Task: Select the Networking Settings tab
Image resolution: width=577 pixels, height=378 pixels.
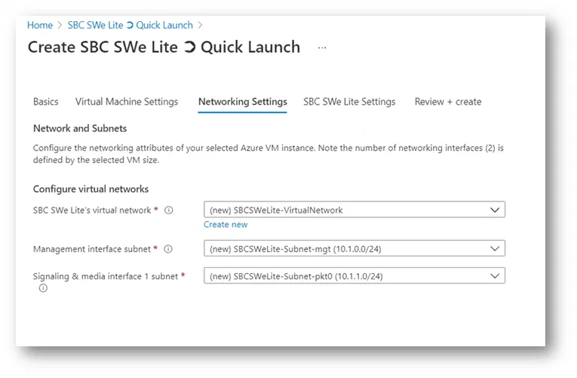Action: point(242,102)
